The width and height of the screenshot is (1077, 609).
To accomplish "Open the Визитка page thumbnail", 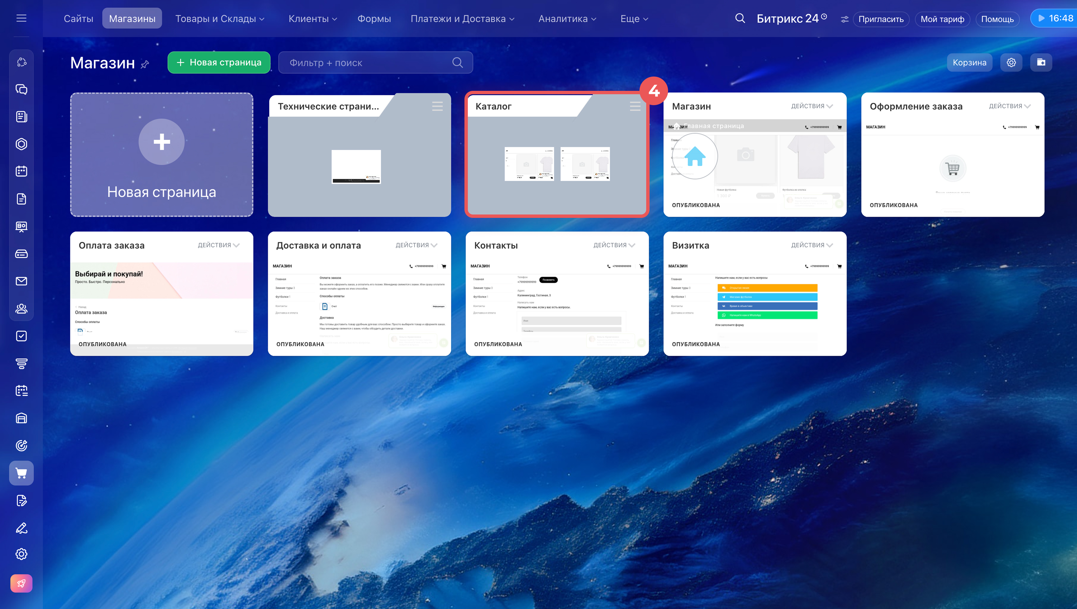I will point(754,301).
